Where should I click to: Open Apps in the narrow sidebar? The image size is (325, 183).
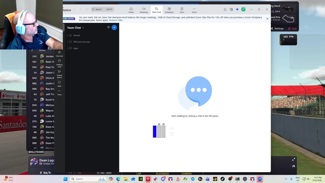[x=59, y=84]
